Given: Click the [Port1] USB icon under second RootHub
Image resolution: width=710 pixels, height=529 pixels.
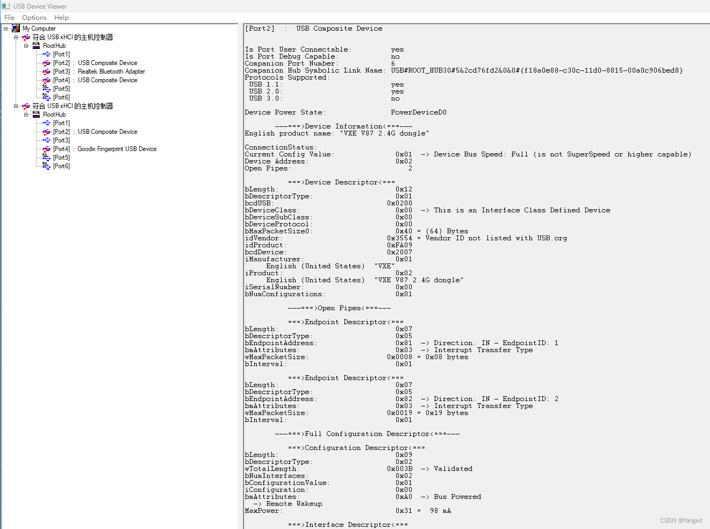Looking at the screenshot, I should pos(46,123).
